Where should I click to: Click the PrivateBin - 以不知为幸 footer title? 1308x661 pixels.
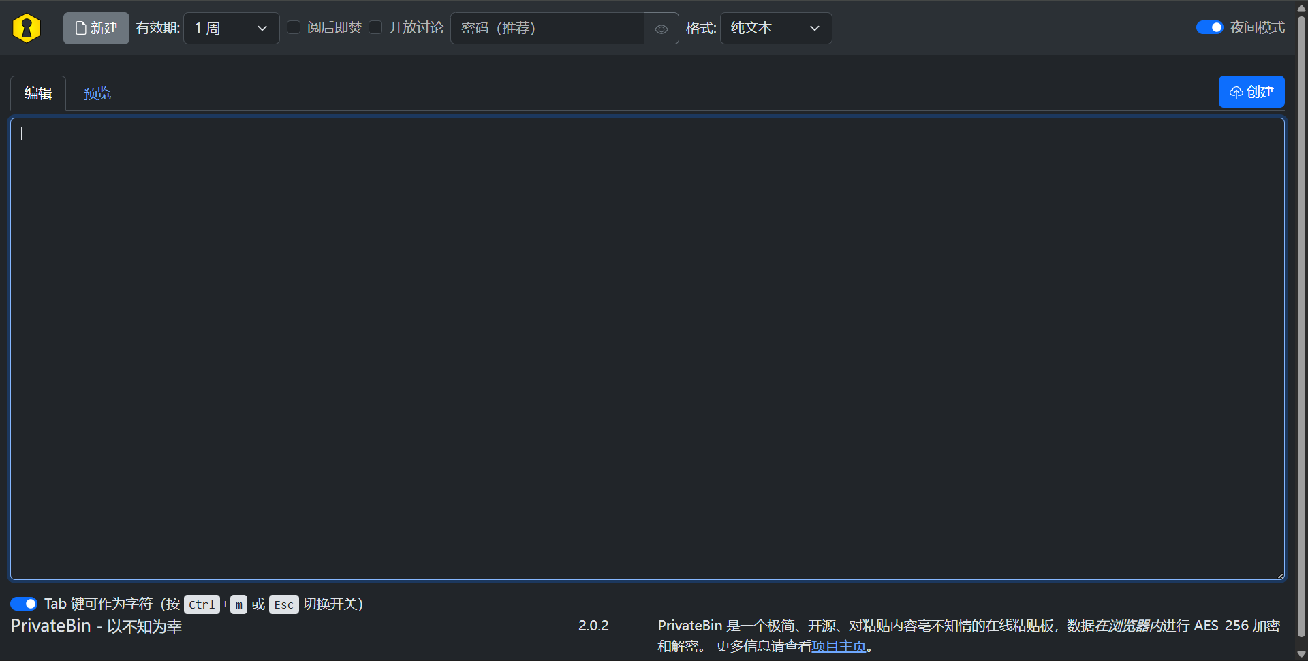96,626
